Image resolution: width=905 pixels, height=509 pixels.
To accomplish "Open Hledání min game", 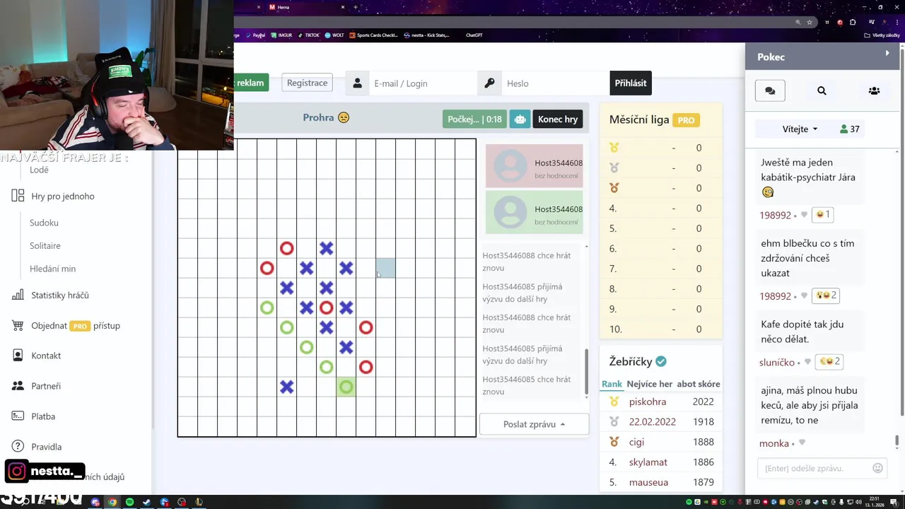I will (x=52, y=269).
